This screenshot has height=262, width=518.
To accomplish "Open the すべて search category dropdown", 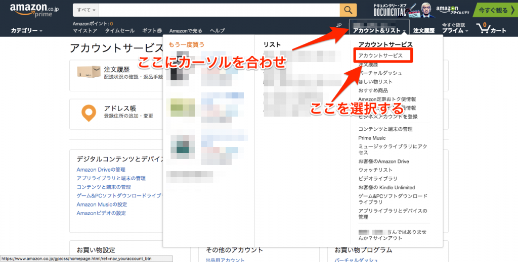I will point(86,10).
